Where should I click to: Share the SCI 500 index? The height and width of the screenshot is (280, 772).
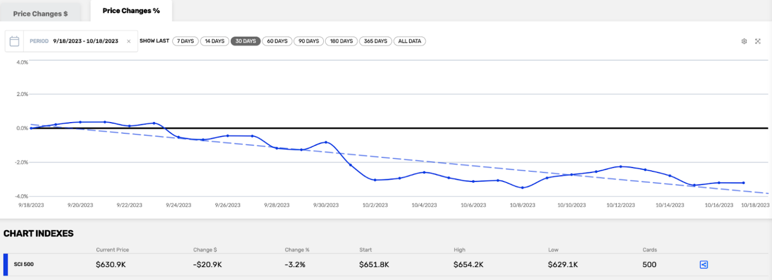point(704,264)
